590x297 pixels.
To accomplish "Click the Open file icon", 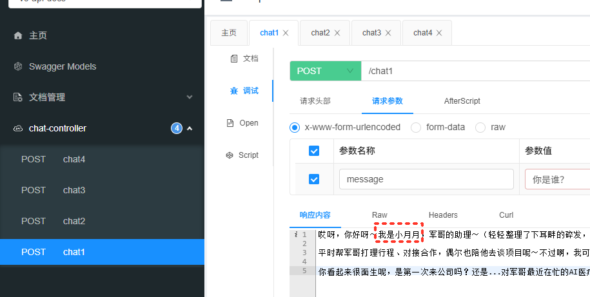I will point(230,123).
